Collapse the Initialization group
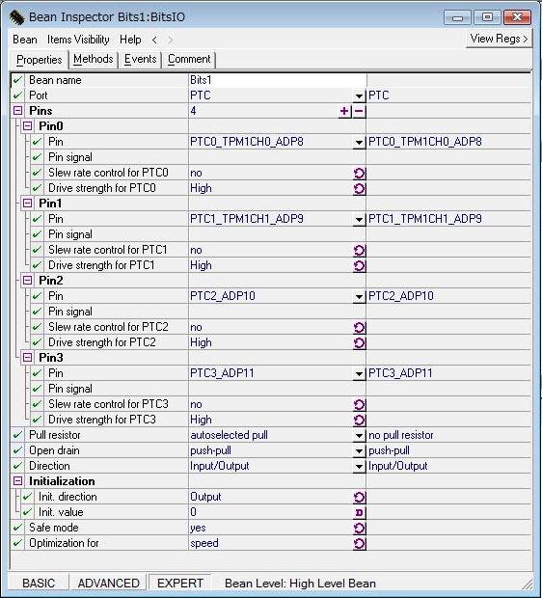The width and height of the screenshot is (542, 598). pyautogui.click(x=17, y=481)
